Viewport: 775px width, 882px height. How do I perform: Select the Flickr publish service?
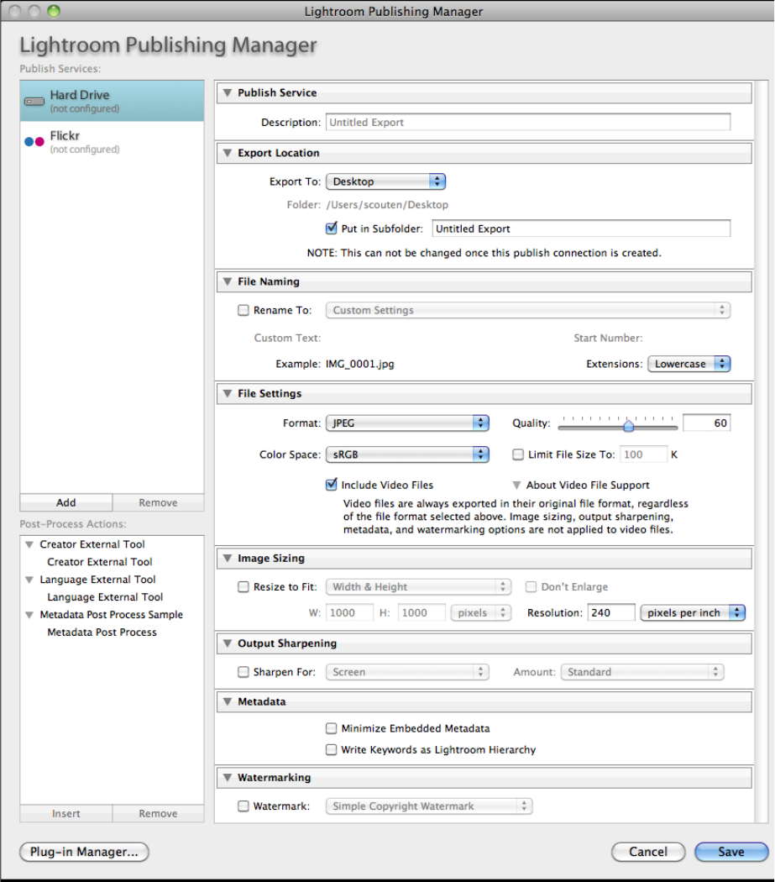[112, 142]
